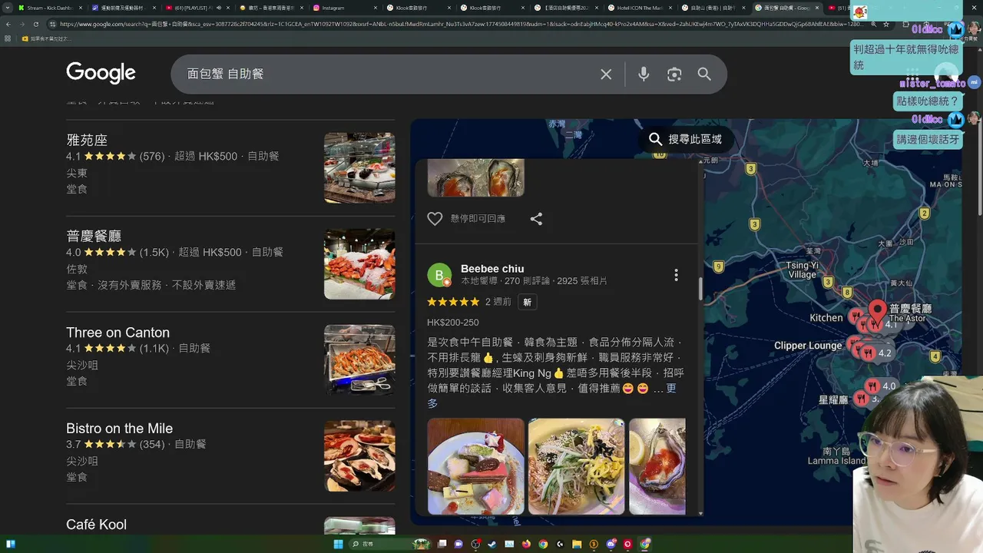Open Three on Canton crab thumbnail
The width and height of the screenshot is (983, 553).
point(359,360)
